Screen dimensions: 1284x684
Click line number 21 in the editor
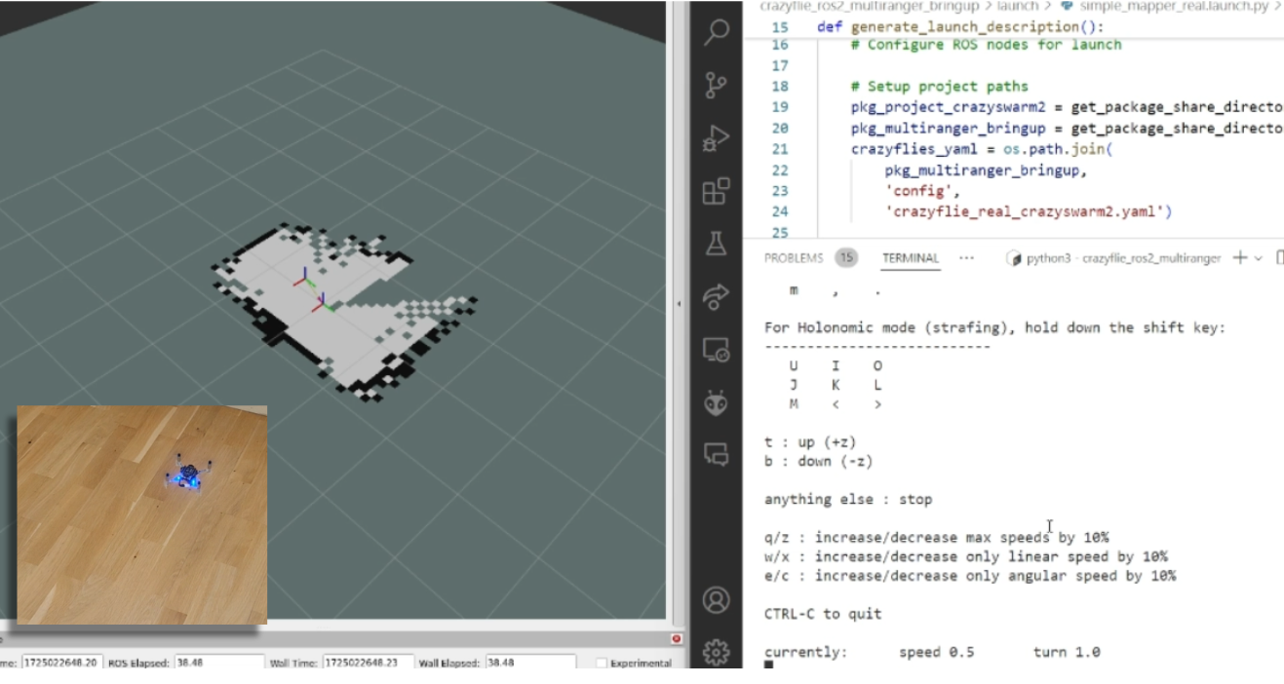point(779,149)
